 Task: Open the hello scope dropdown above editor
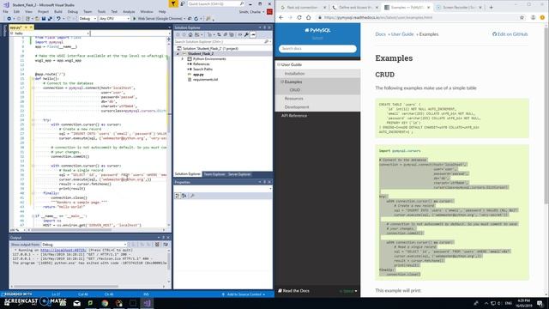click(87, 33)
